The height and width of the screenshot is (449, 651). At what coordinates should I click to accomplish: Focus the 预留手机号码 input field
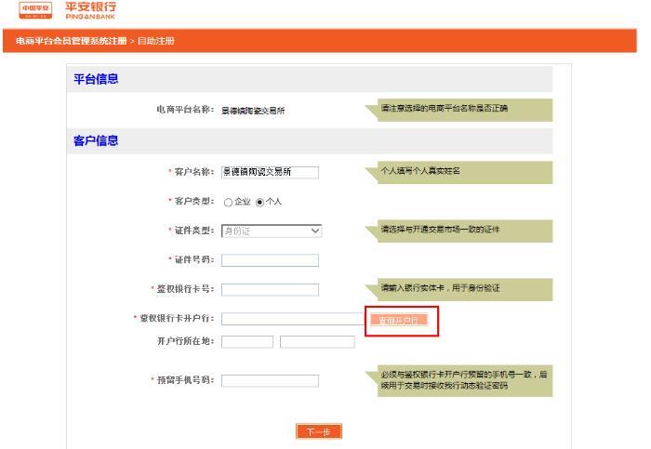270,380
